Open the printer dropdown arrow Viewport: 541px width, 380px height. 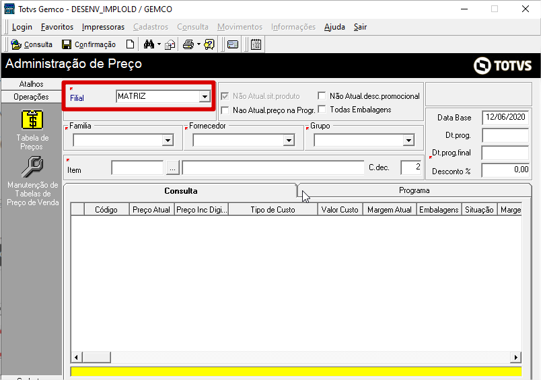tap(199, 44)
